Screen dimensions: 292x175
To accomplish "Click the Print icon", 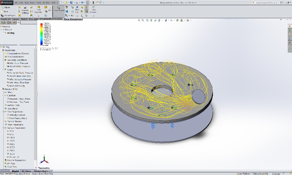I will click(77, 3).
